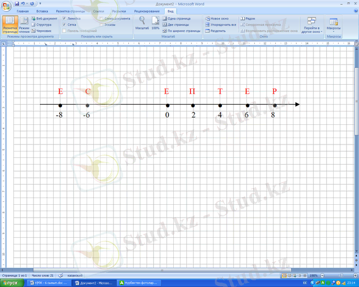The image size is (359, 287).
Task: Open the Undo dropdown arrow in Quick Access
Action: coord(27,3)
